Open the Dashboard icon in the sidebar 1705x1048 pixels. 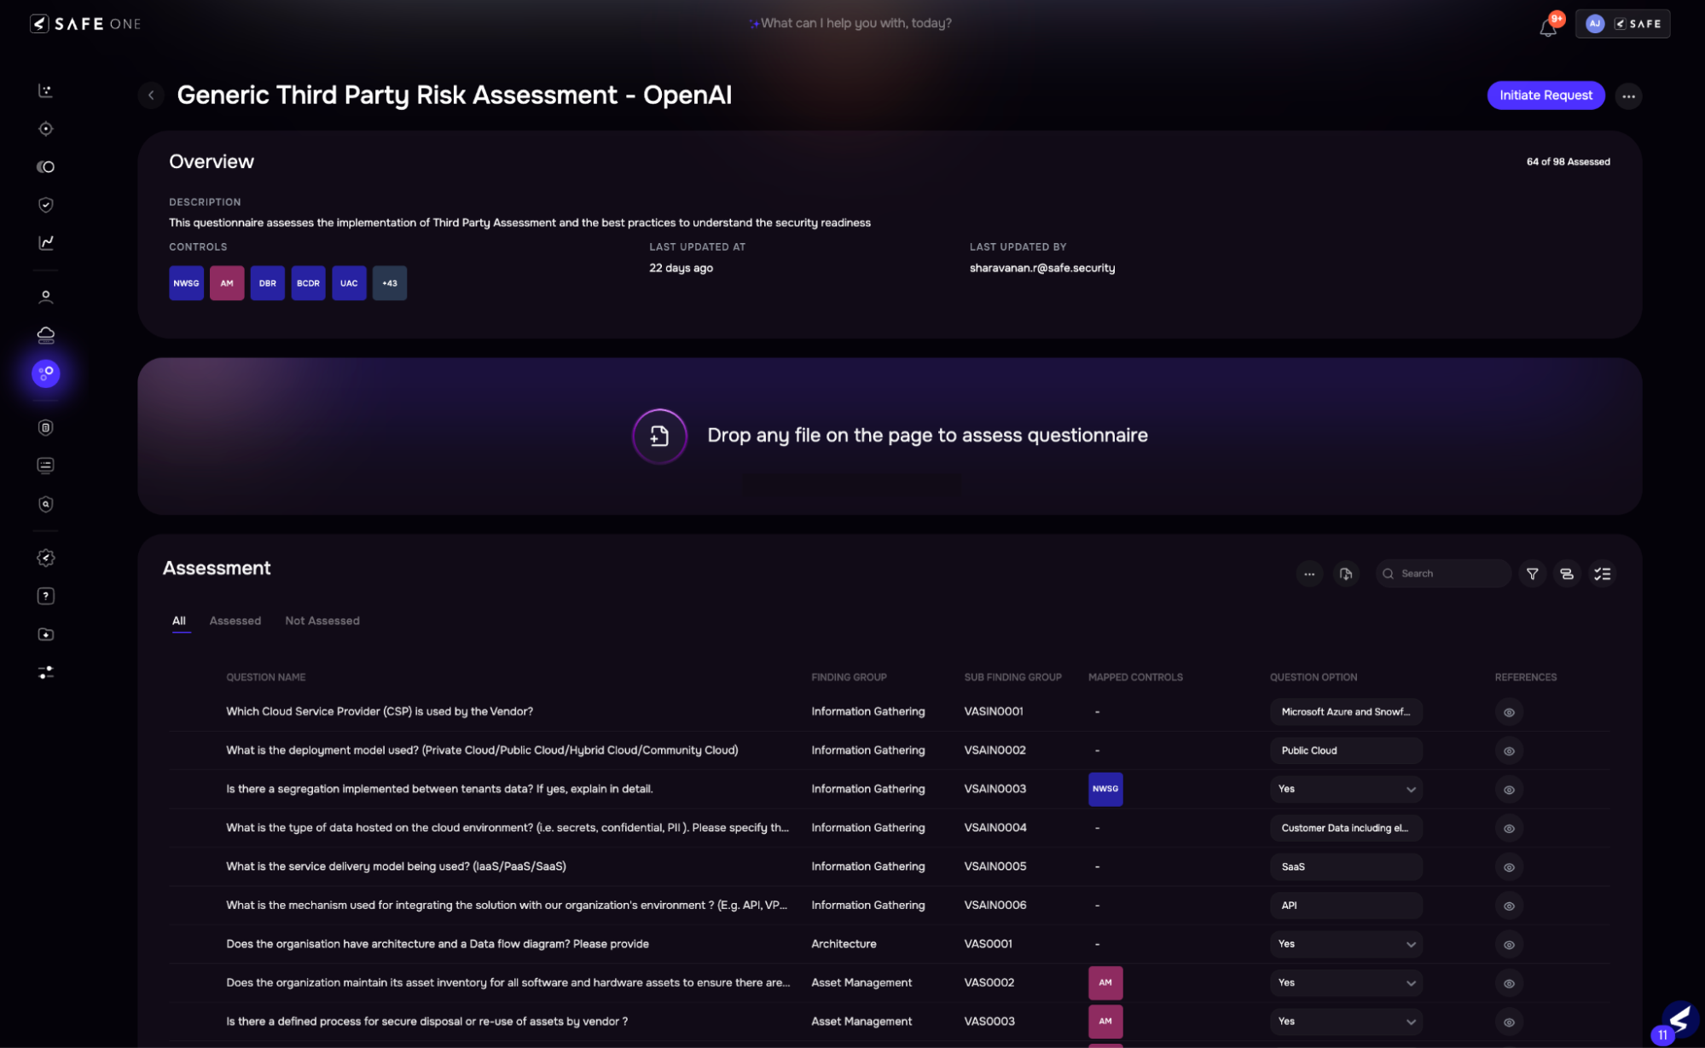click(46, 90)
